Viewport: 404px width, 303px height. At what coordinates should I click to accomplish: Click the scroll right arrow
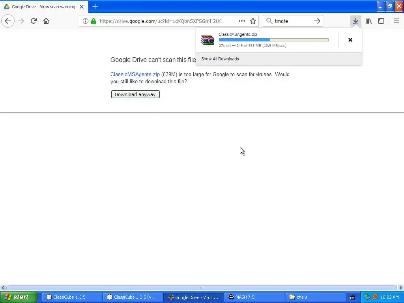[x=401, y=288]
